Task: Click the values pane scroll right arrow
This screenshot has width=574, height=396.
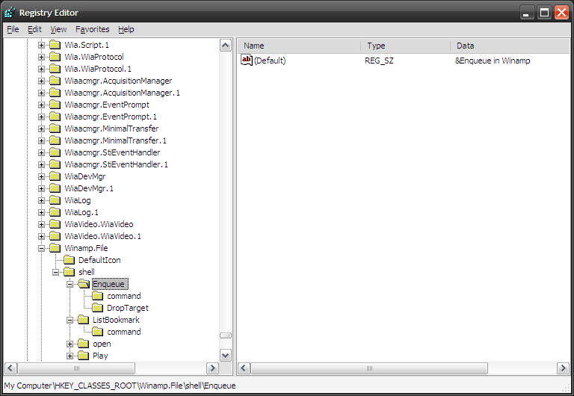Action: pyautogui.click(x=563, y=368)
